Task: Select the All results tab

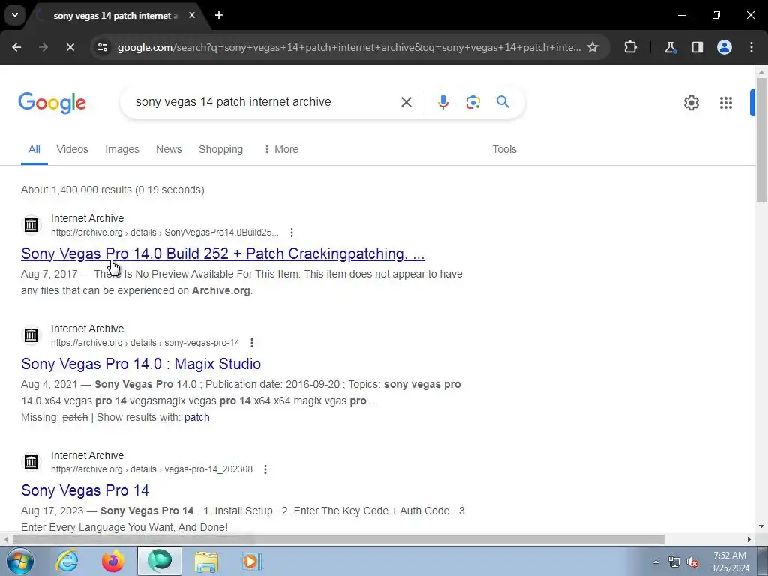Action: 34,149
